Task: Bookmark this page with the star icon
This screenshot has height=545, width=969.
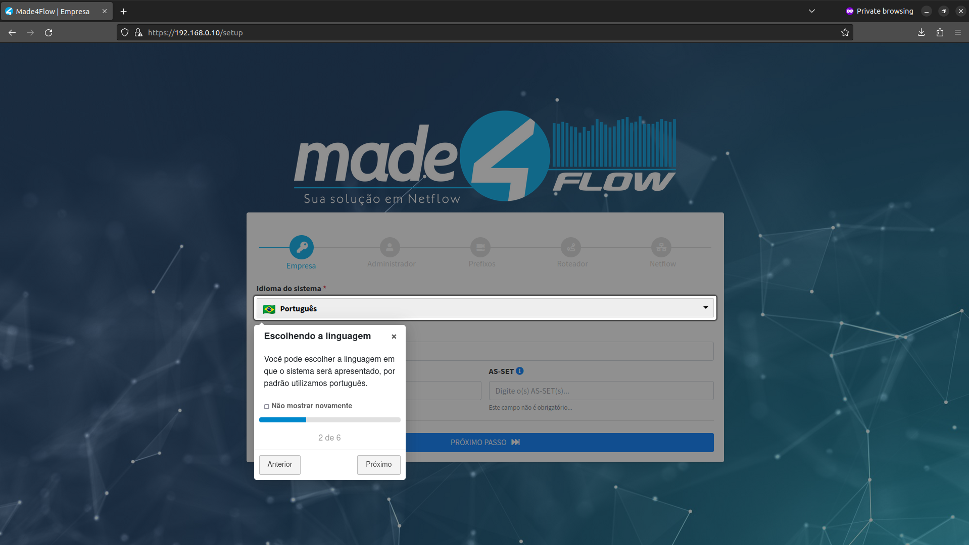Action: pyautogui.click(x=845, y=32)
